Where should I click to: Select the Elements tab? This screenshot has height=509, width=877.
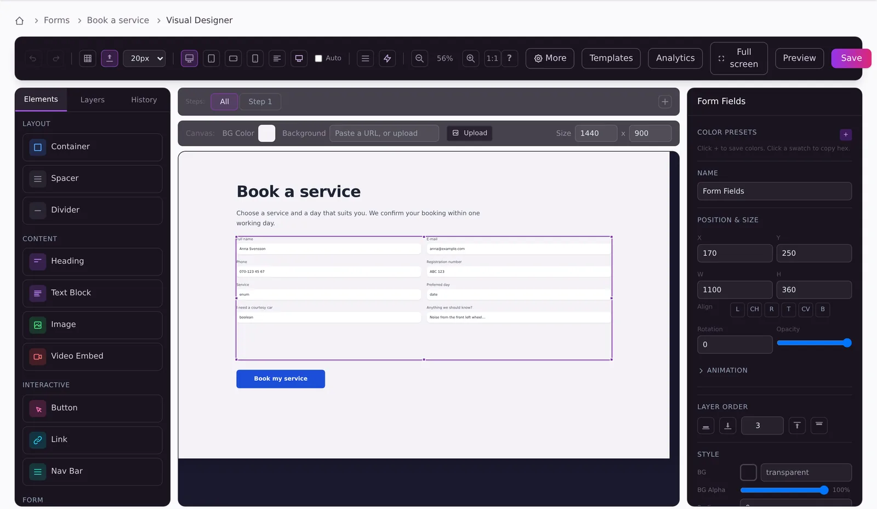(x=41, y=100)
